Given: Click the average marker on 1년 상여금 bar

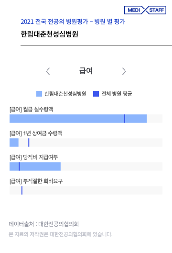Looking at the screenshot, I should [x=29, y=143].
